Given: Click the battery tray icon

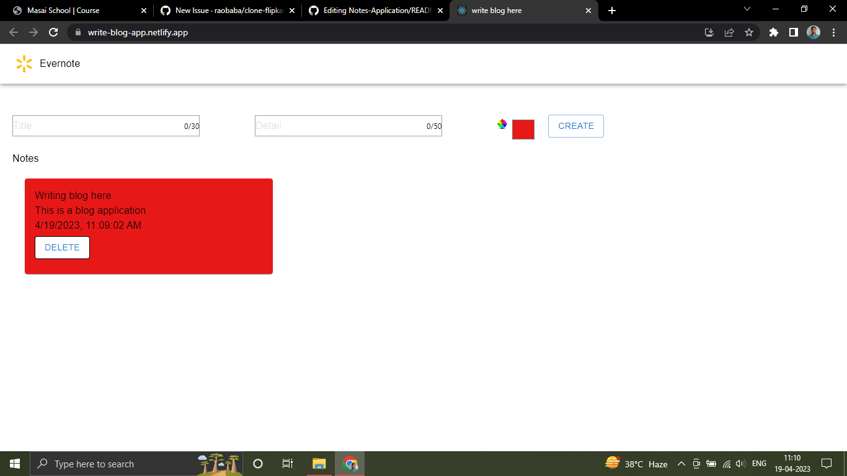Looking at the screenshot, I should [711, 464].
